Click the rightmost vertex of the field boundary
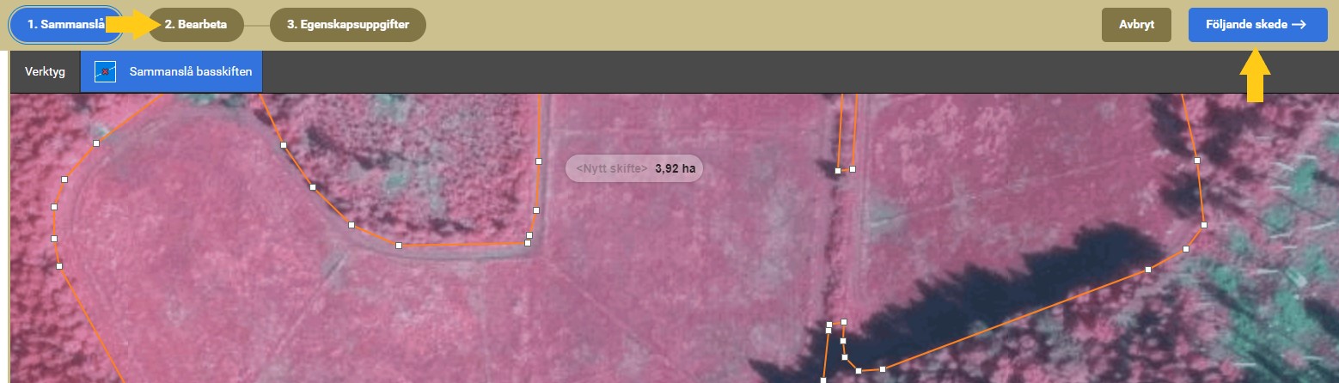This screenshot has width=1339, height=383. (x=1204, y=225)
